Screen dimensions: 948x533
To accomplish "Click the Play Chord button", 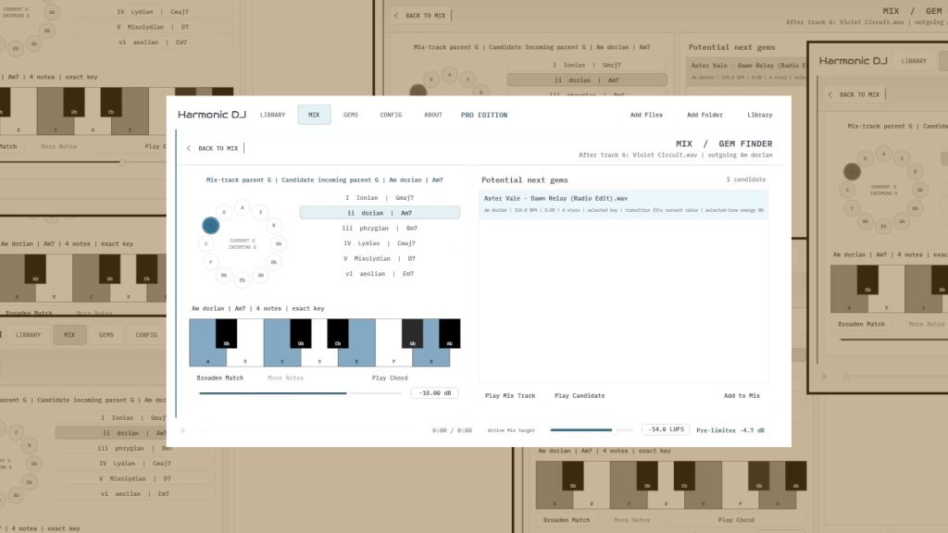I will [x=390, y=378].
